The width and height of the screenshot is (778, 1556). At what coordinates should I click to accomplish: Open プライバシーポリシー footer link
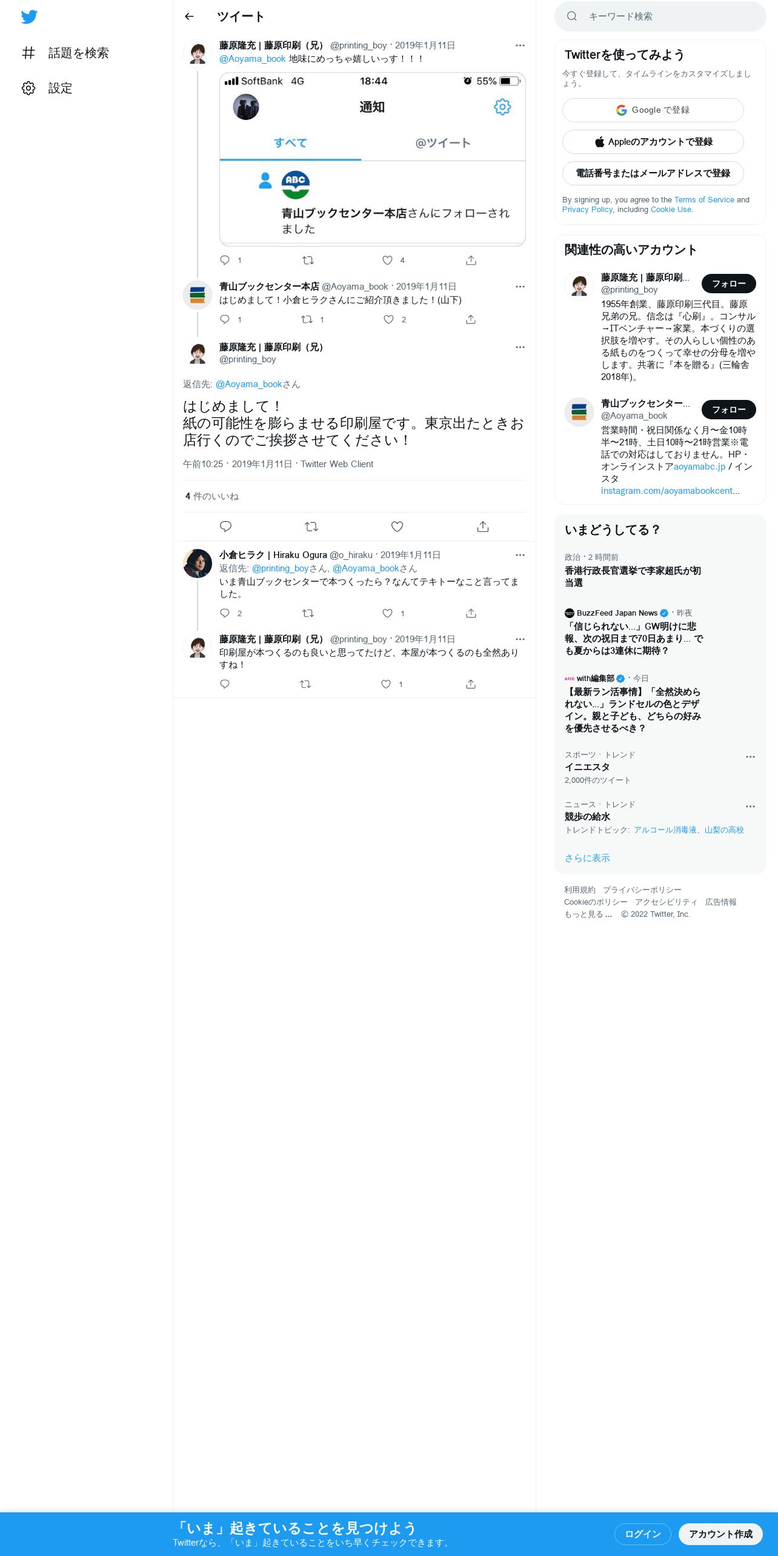[642, 890]
